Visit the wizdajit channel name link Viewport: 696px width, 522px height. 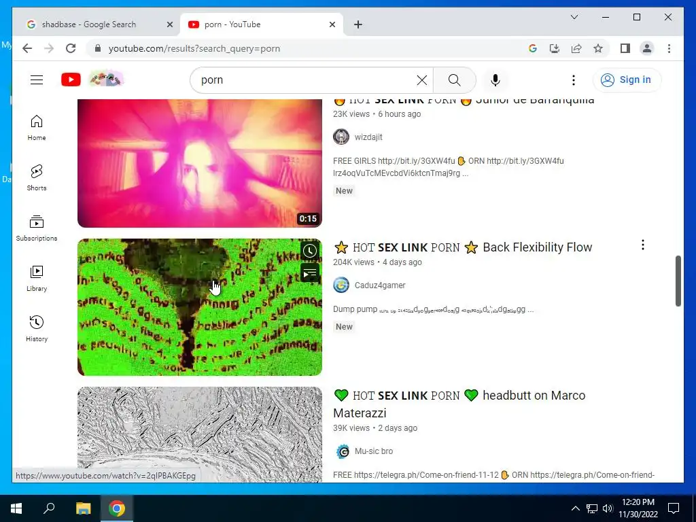(368, 137)
